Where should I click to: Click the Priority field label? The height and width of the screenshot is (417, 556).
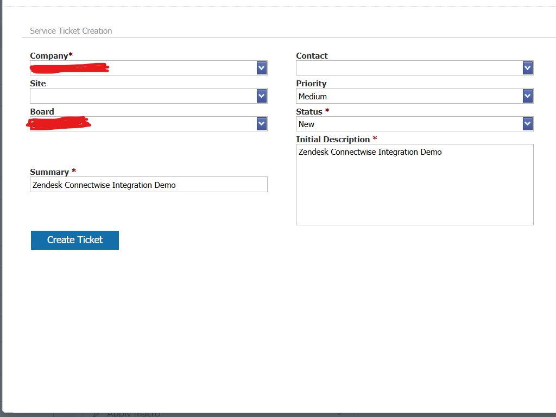(311, 84)
